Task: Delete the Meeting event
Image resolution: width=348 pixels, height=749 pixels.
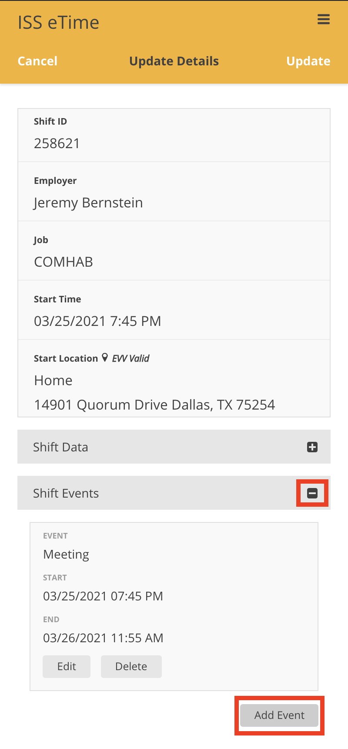Action: (131, 666)
